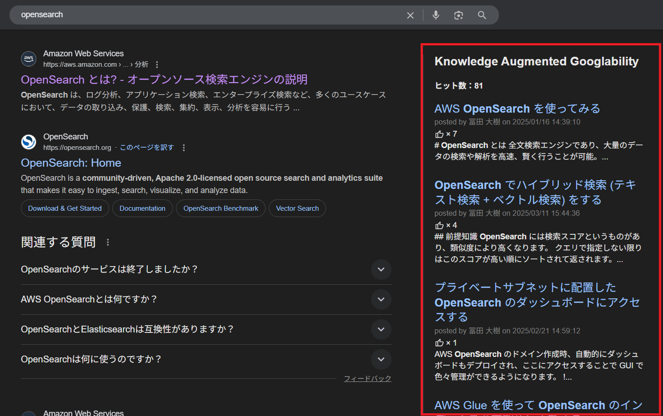The height and width of the screenshot is (416, 663).
Task: Open the OpenSearch: Home result link
Action: point(71,163)
